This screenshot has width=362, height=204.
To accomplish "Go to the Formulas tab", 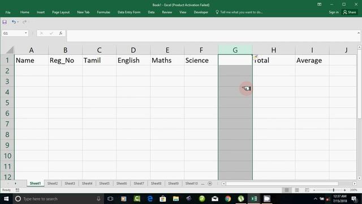I will [104, 12].
